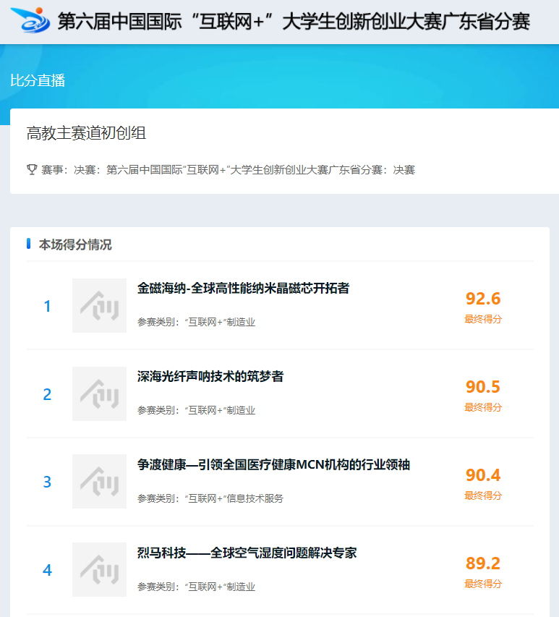Click the 比分直播 heading in the banner
Screen dimensions: 559x617
point(38,80)
